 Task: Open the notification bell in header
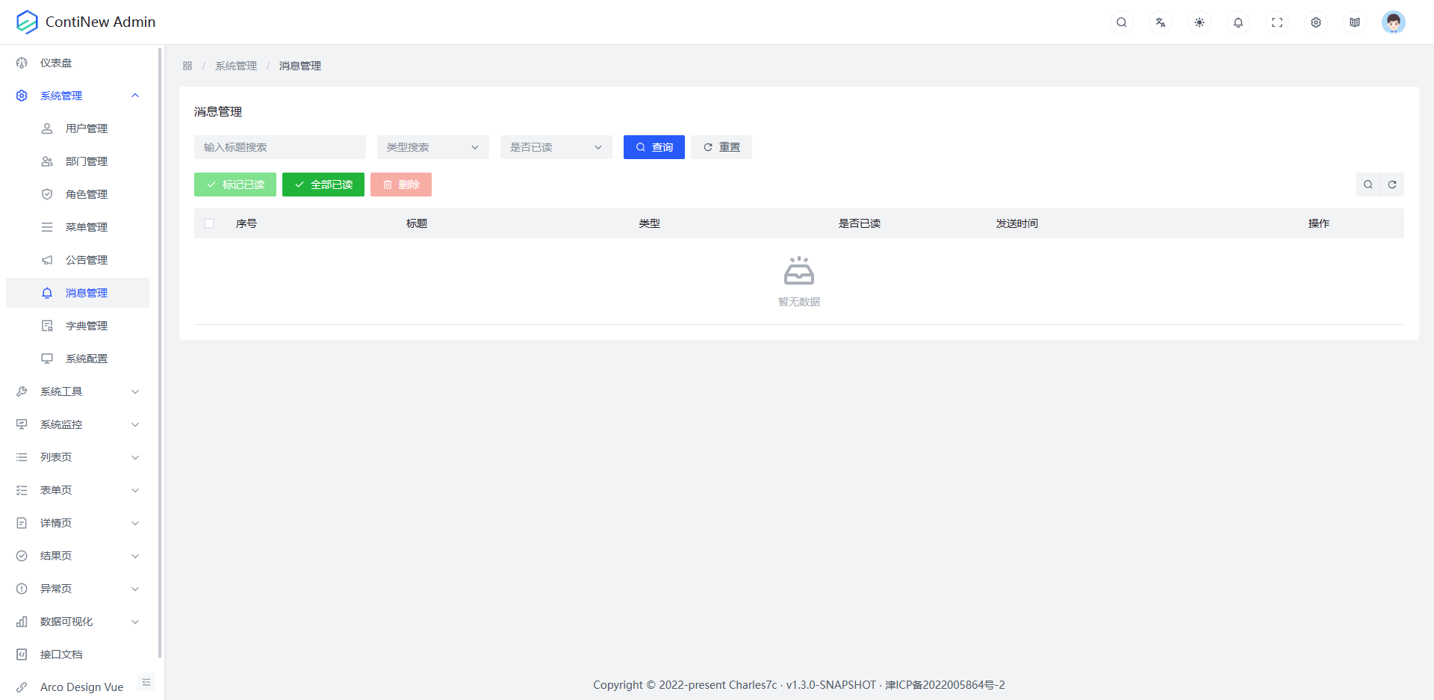(1238, 22)
